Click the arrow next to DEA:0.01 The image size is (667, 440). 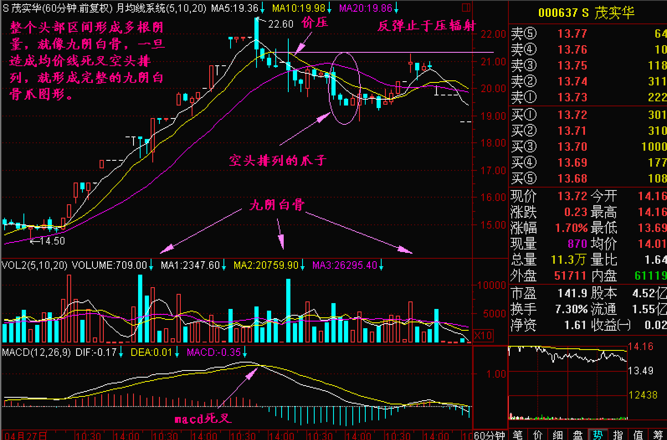click(177, 353)
